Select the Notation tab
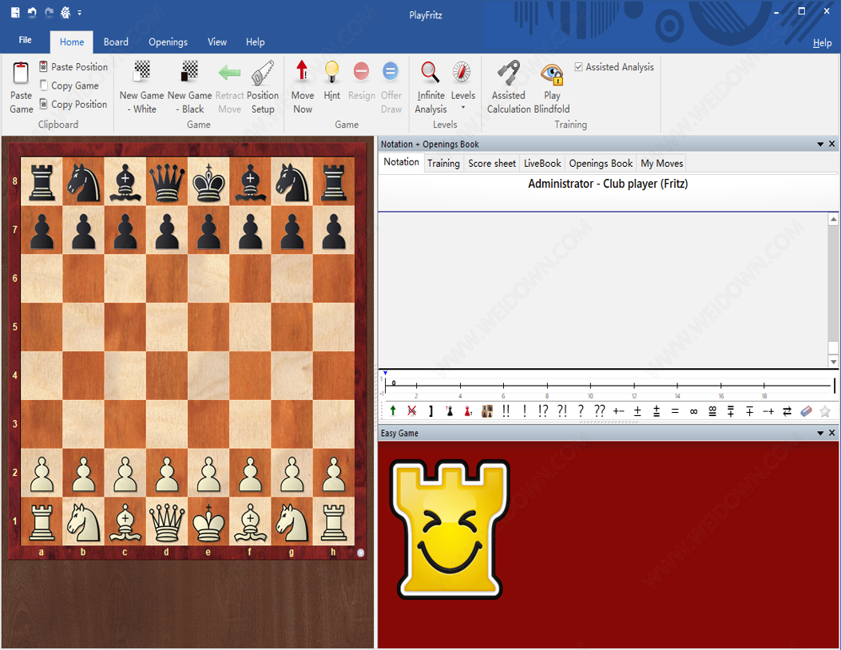 401,162
